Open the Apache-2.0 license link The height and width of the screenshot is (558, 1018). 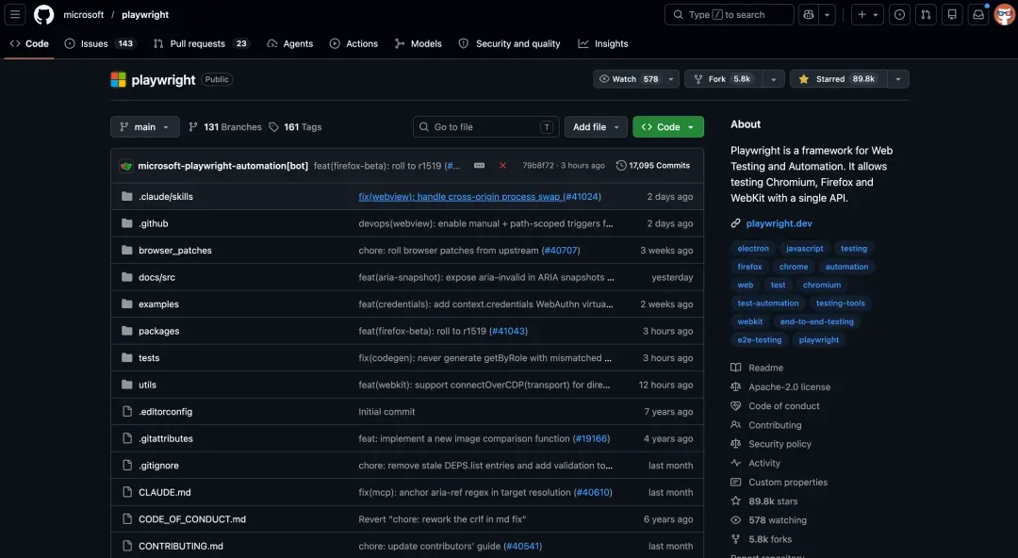click(790, 386)
